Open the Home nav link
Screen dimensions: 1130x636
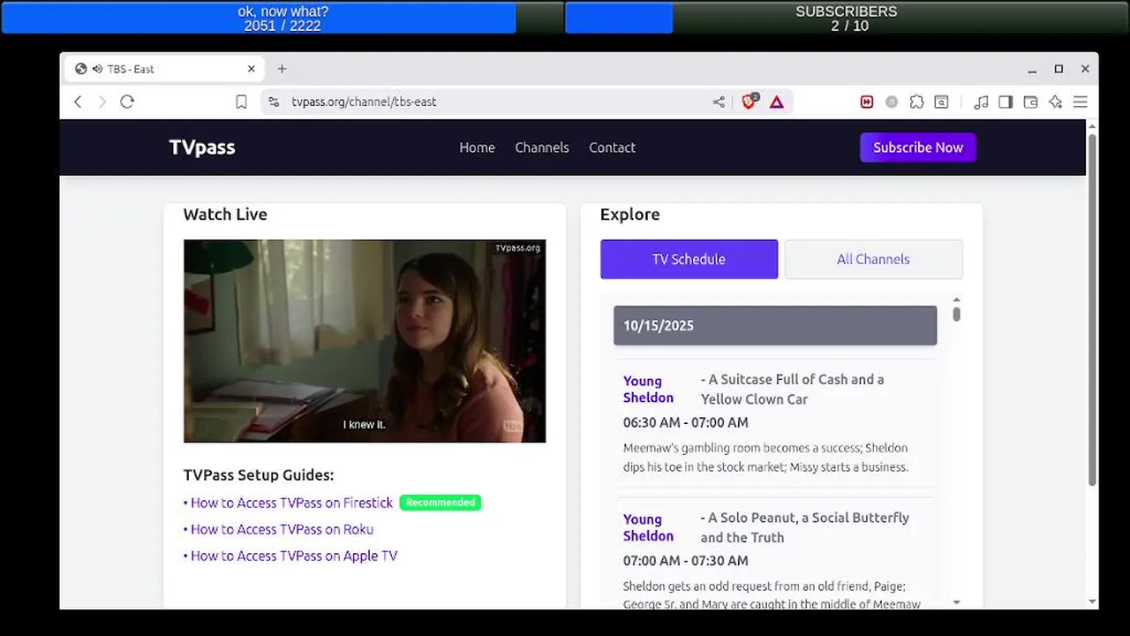tap(477, 148)
